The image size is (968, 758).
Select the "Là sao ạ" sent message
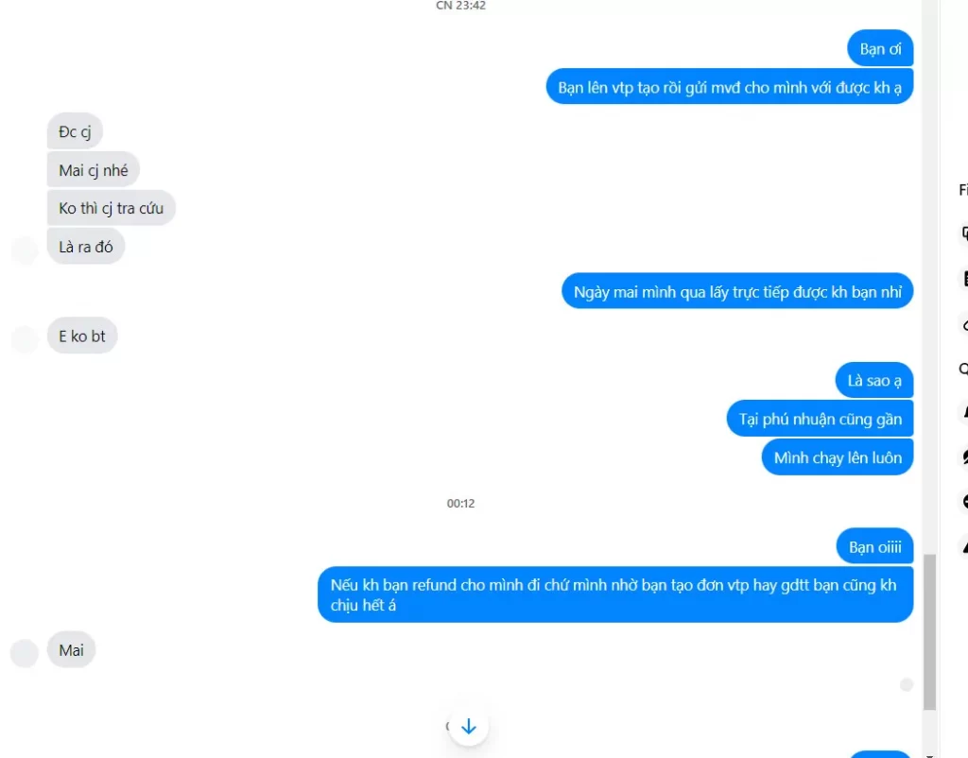(x=874, y=380)
